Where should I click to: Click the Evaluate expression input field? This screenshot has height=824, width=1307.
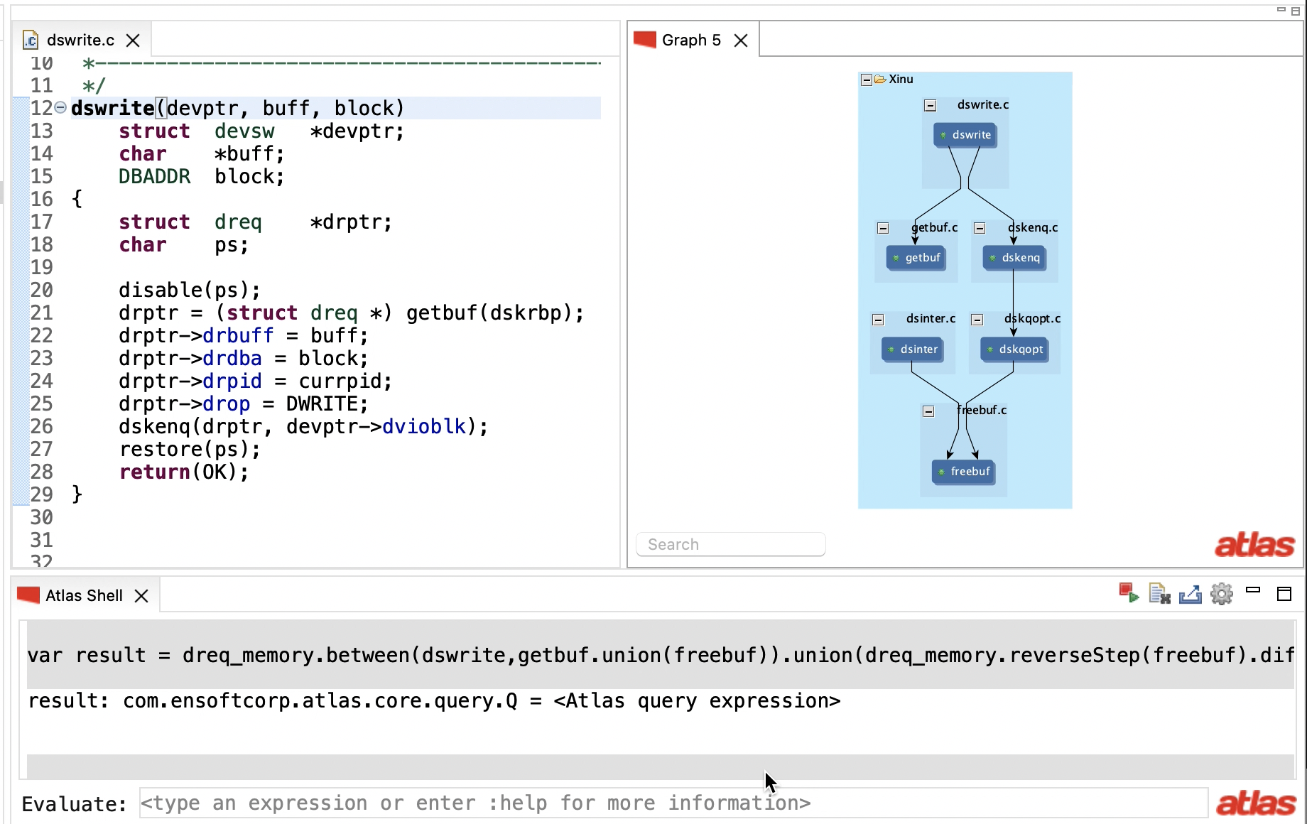(673, 803)
